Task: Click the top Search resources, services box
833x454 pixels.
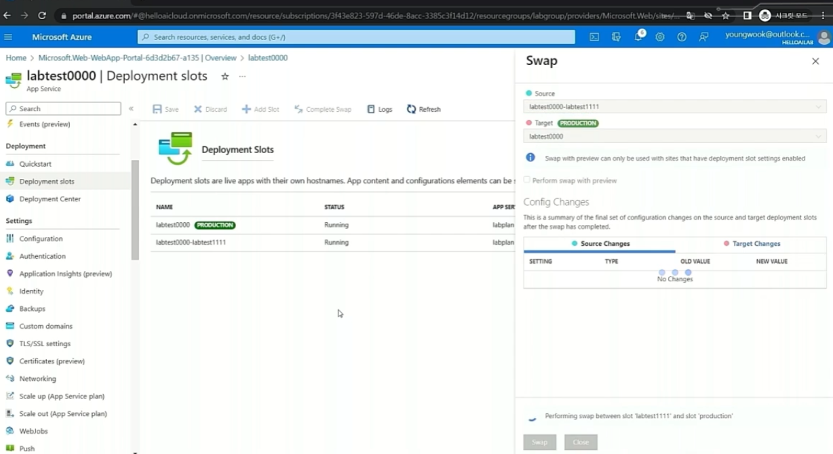Action: coord(356,37)
